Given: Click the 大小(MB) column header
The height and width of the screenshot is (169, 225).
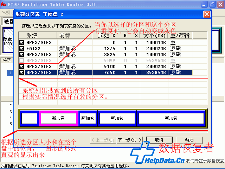Looking at the screenshot, I should (x=154, y=35).
